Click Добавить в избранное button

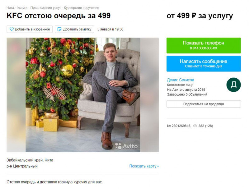coord(30,29)
